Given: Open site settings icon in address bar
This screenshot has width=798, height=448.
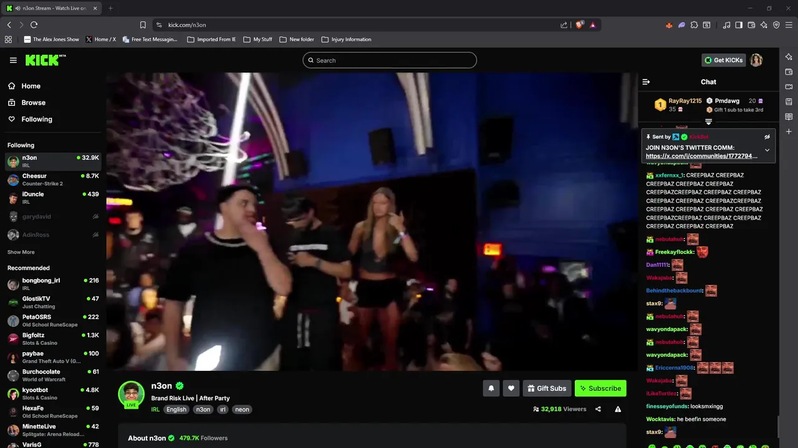Looking at the screenshot, I should pyautogui.click(x=159, y=25).
